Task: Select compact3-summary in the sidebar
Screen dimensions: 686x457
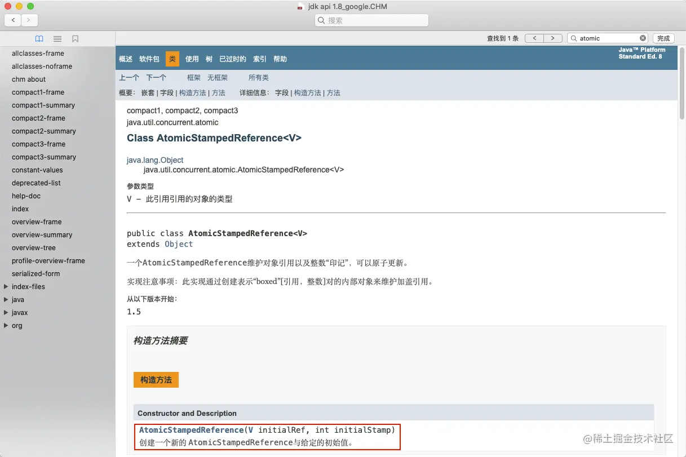Action: (x=44, y=157)
